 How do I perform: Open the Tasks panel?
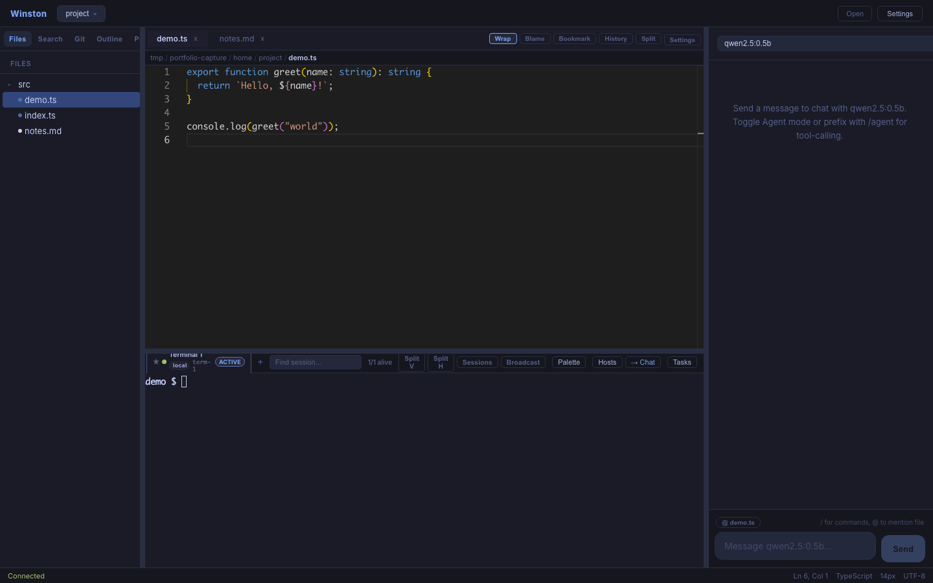682,362
